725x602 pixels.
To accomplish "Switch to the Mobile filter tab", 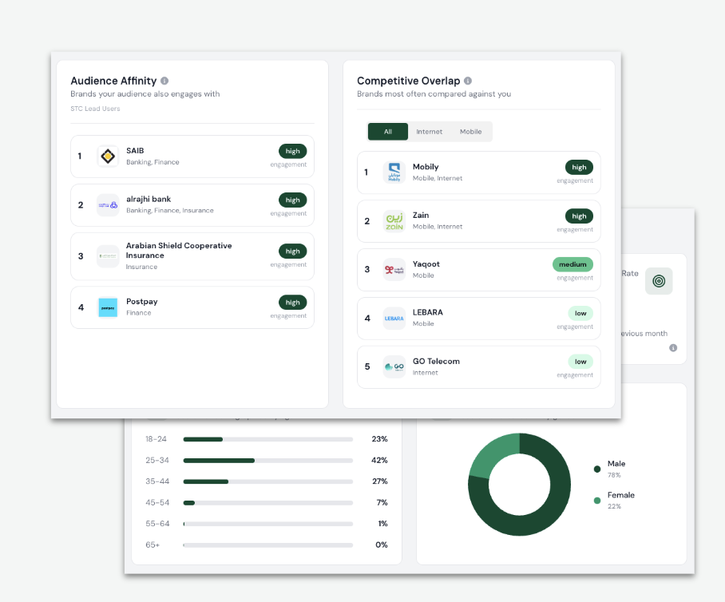I will coord(471,132).
